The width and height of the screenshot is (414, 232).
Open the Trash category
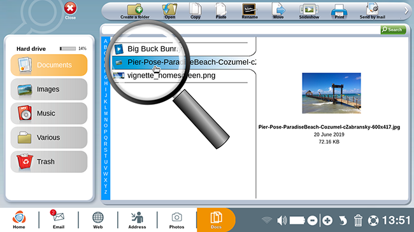pyautogui.click(x=49, y=161)
